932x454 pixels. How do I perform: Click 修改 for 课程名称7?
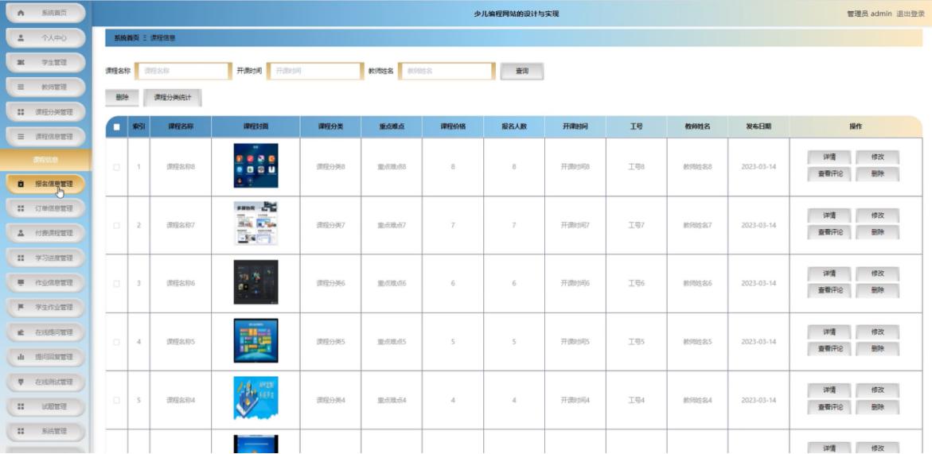[x=877, y=215]
